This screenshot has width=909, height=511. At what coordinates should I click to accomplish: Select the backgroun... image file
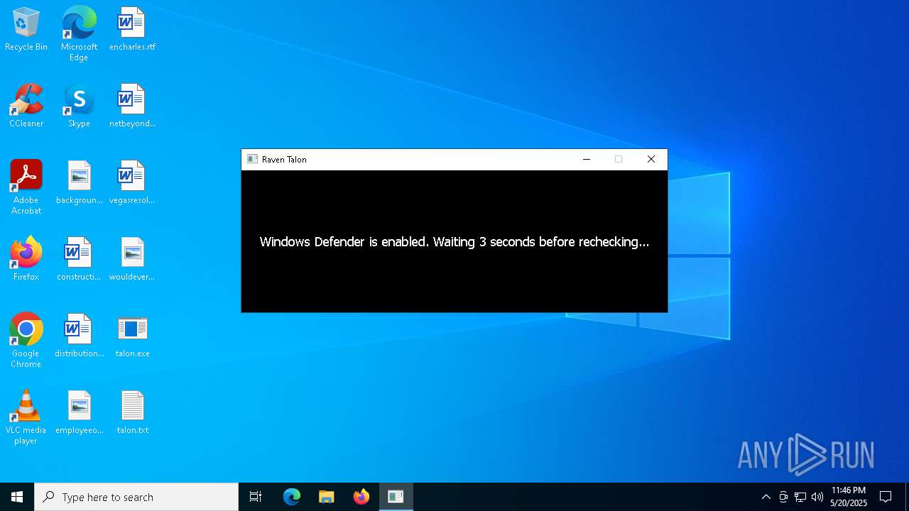79,182
